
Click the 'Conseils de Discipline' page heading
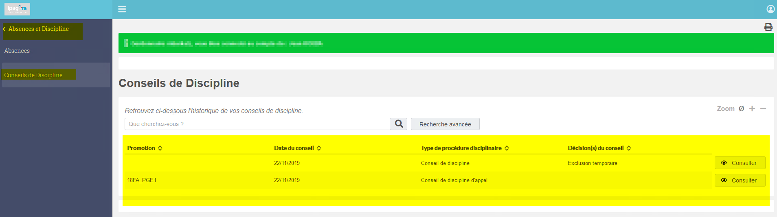coord(179,83)
